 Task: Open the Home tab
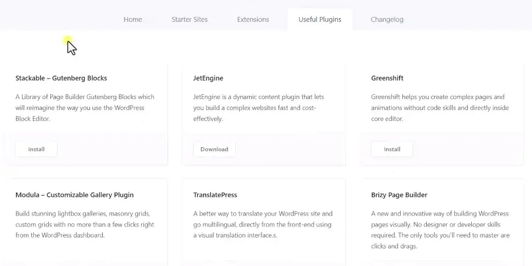pos(132,19)
